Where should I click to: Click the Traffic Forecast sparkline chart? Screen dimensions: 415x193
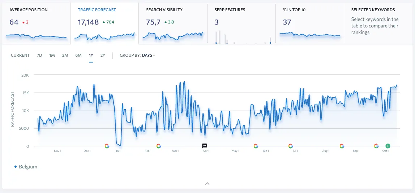(104, 36)
